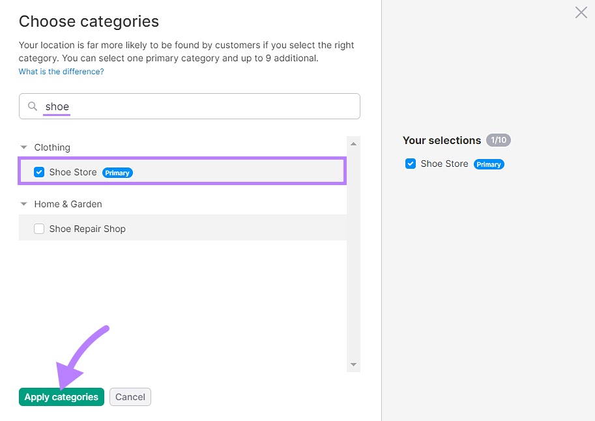Click the search magnifier icon
Screen dimensions: 595x421
(33, 106)
